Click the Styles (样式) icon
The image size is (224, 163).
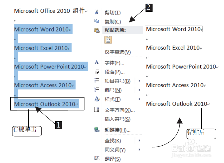pyautogui.click(x=96, y=99)
